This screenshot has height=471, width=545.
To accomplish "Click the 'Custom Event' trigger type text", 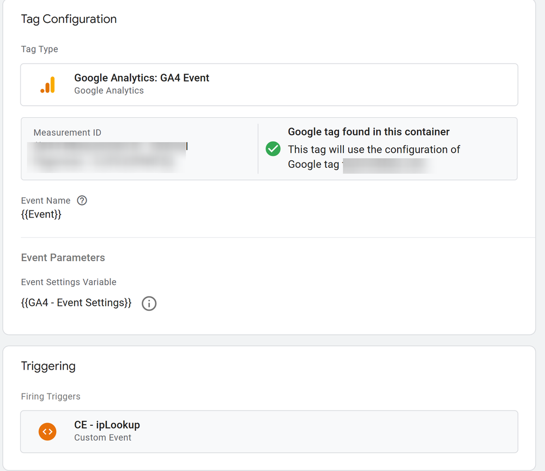I will click(x=103, y=438).
